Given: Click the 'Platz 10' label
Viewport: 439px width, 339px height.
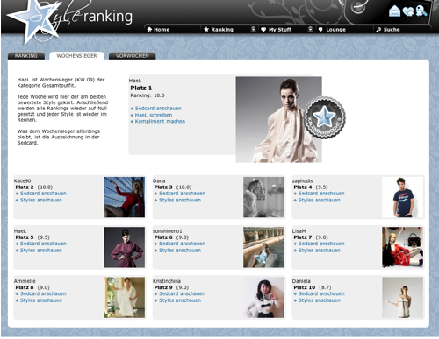Looking at the screenshot, I should [305, 287].
